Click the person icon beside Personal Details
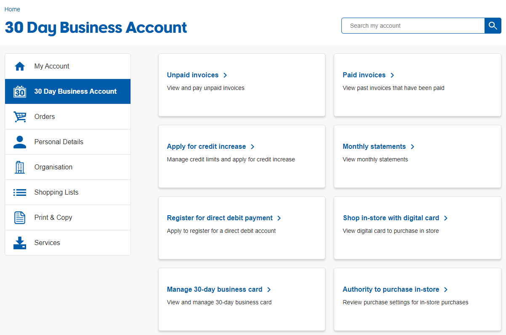The width and height of the screenshot is (506, 335). [x=19, y=142]
